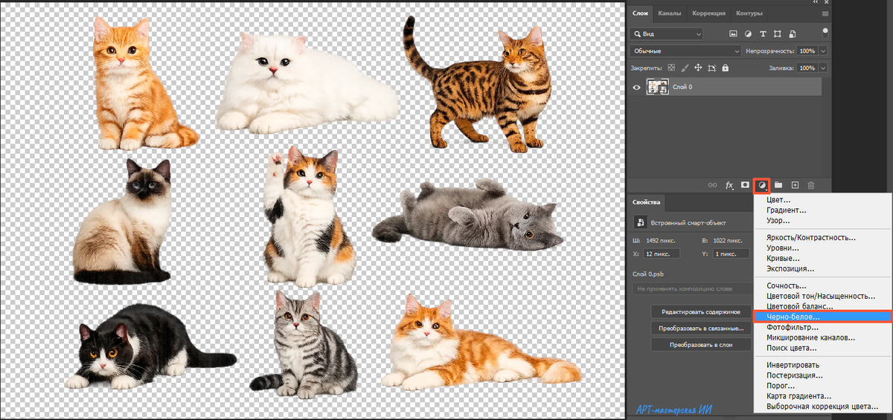Lock layer position icon
Screen dimensions: 893x420
[x=699, y=68]
